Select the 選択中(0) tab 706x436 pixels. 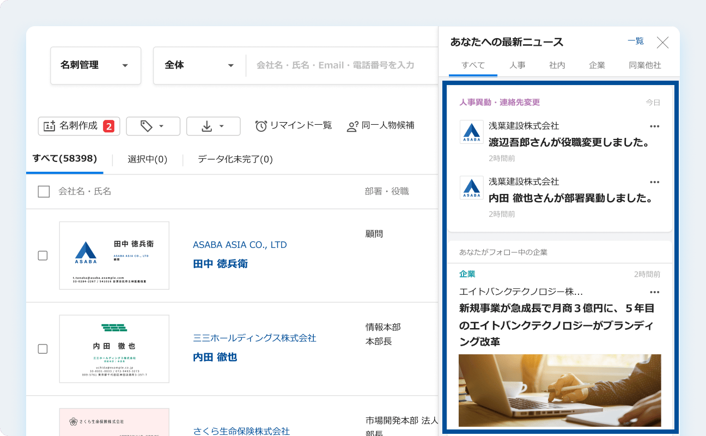coord(147,159)
